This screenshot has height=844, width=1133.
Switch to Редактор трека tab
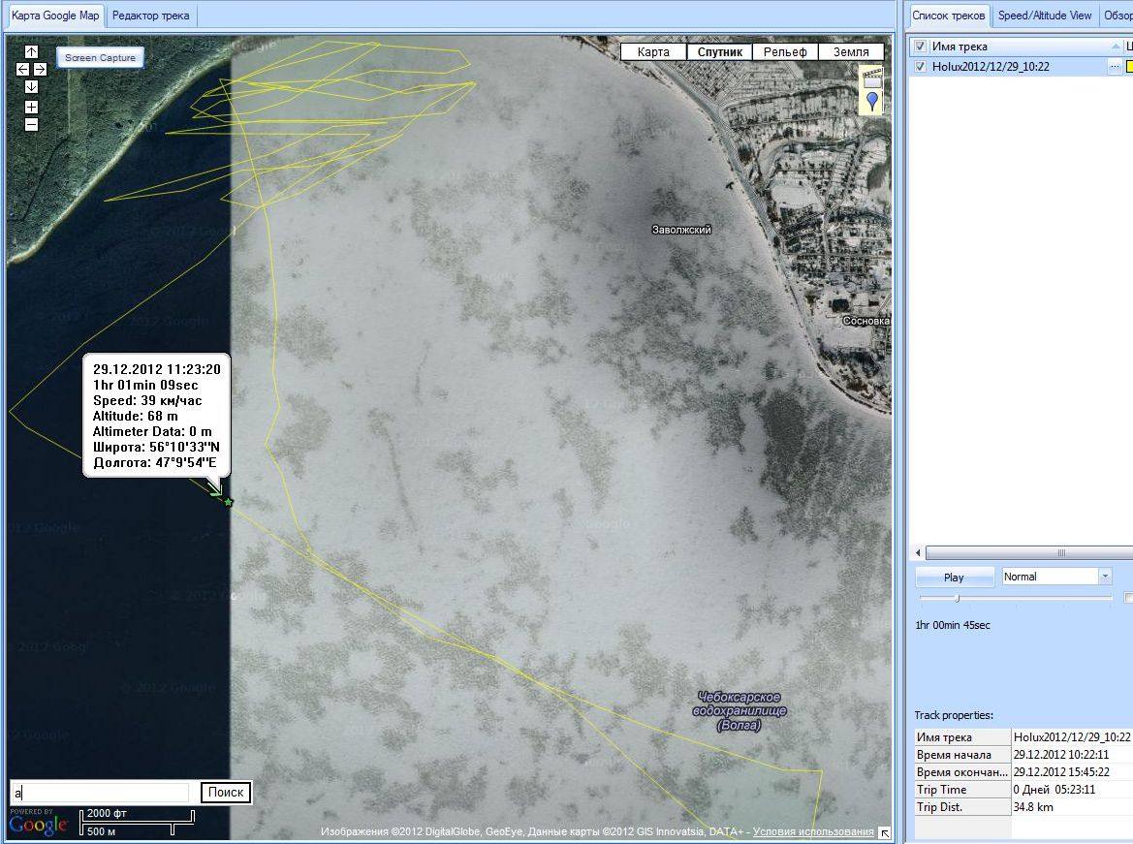click(x=150, y=16)
